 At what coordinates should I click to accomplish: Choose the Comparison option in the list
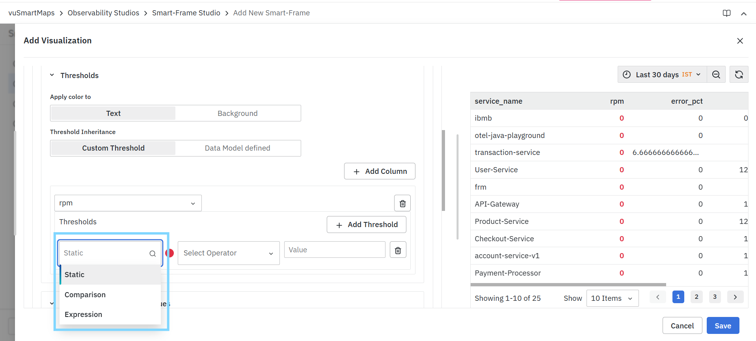click(110, 295)
